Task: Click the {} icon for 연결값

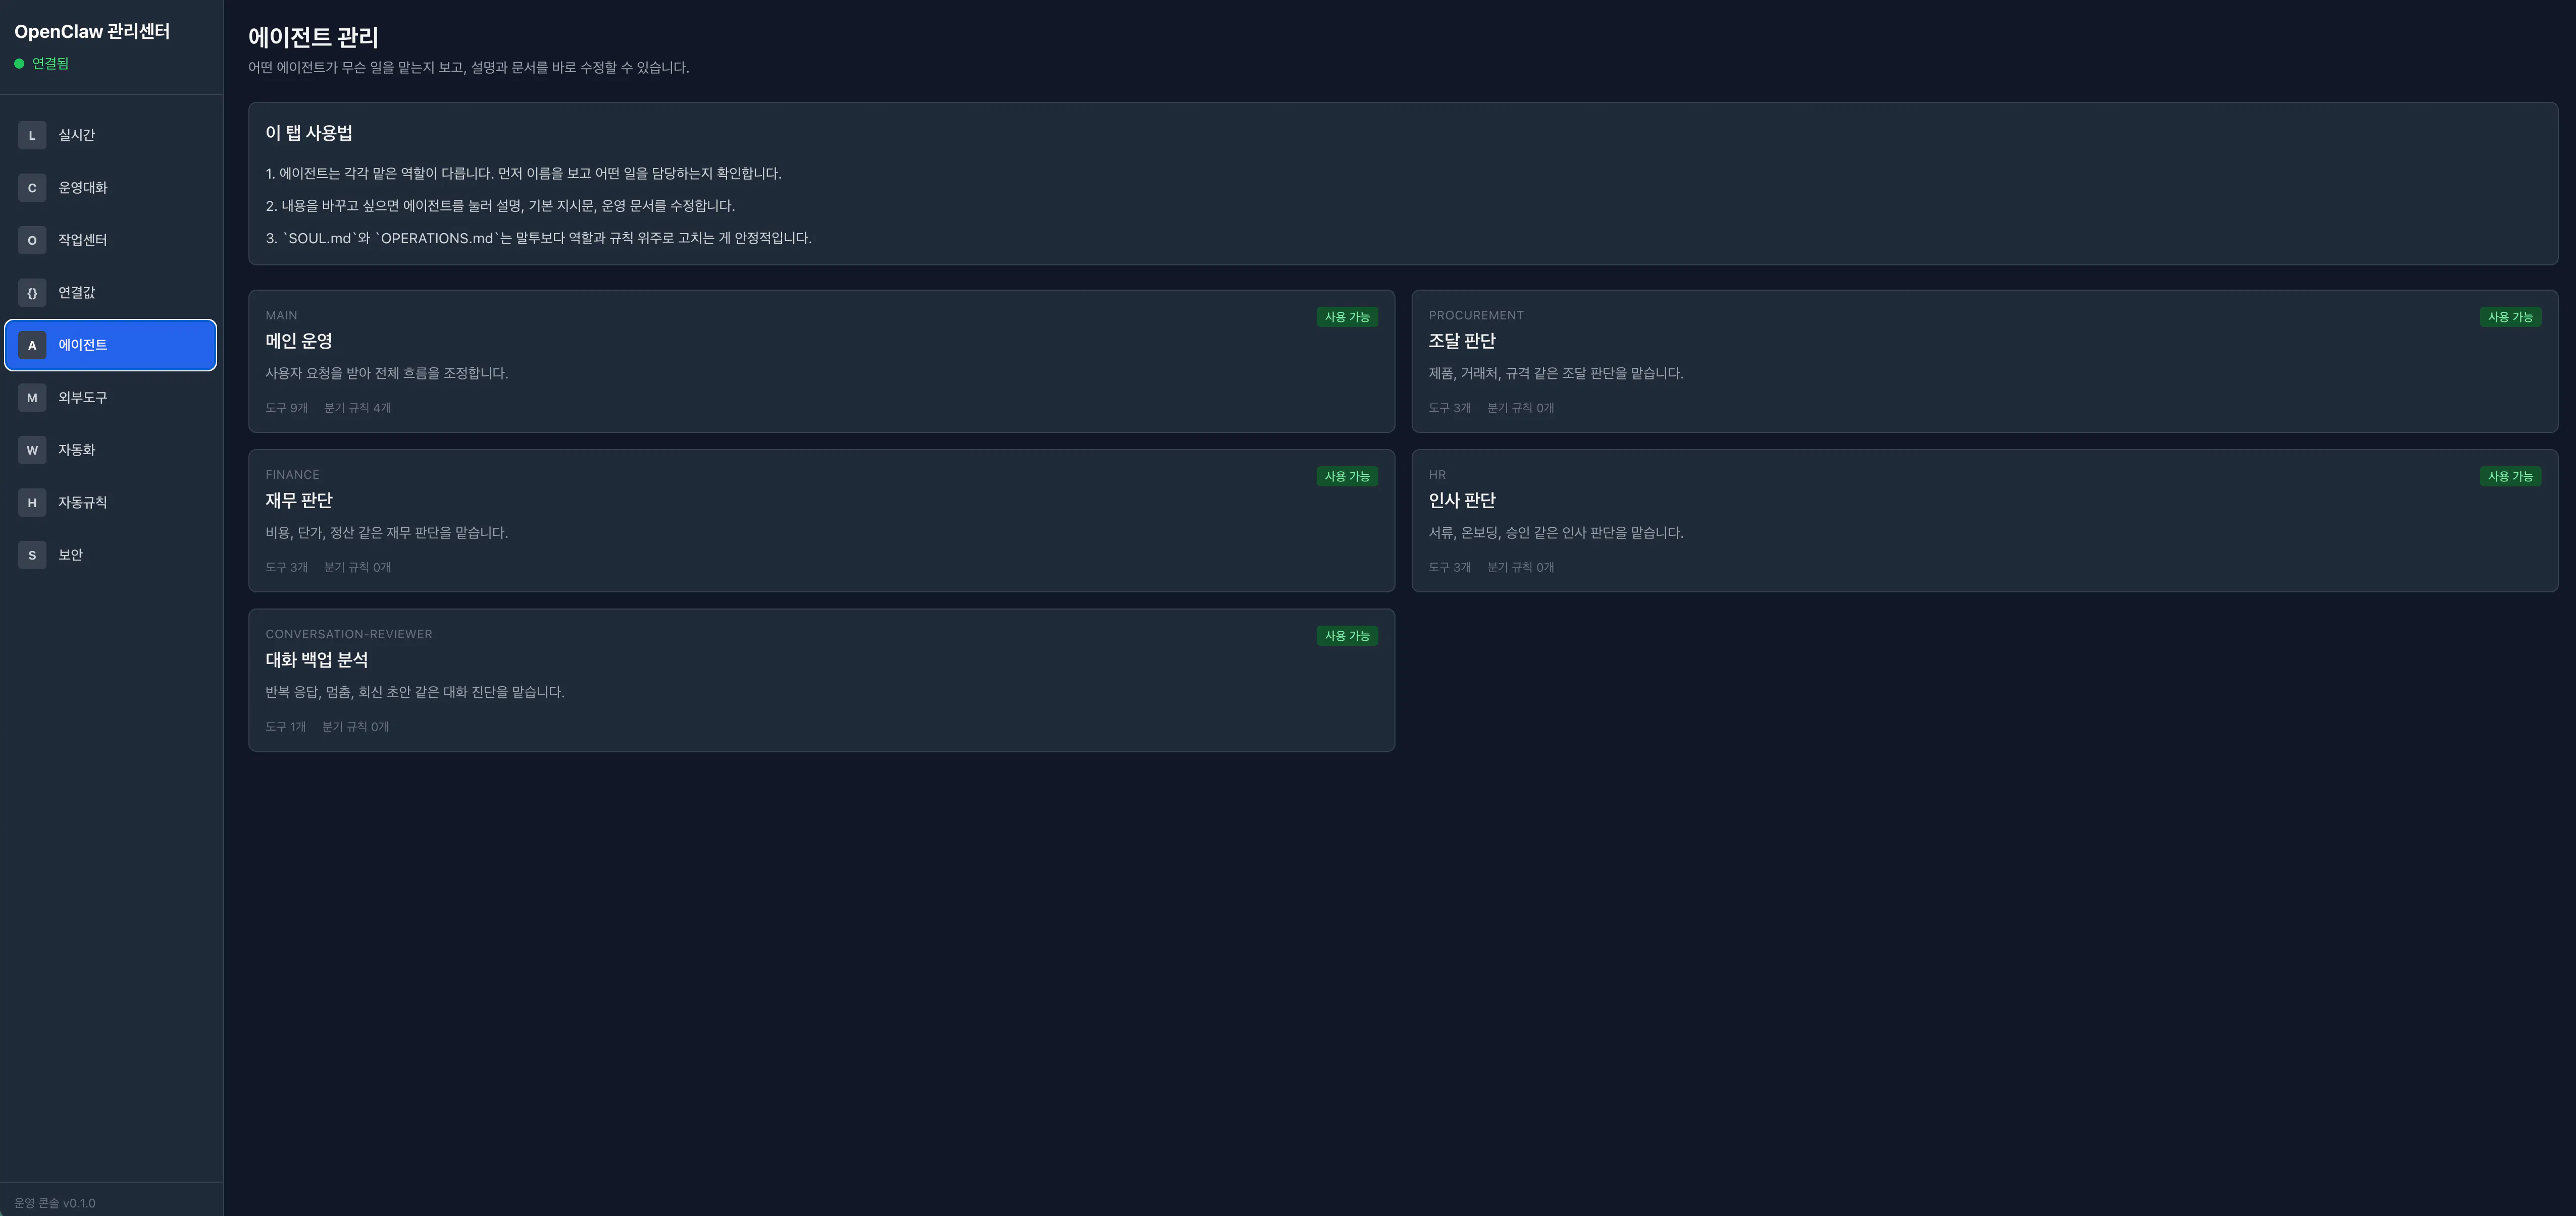Action: tap(32, 293)
